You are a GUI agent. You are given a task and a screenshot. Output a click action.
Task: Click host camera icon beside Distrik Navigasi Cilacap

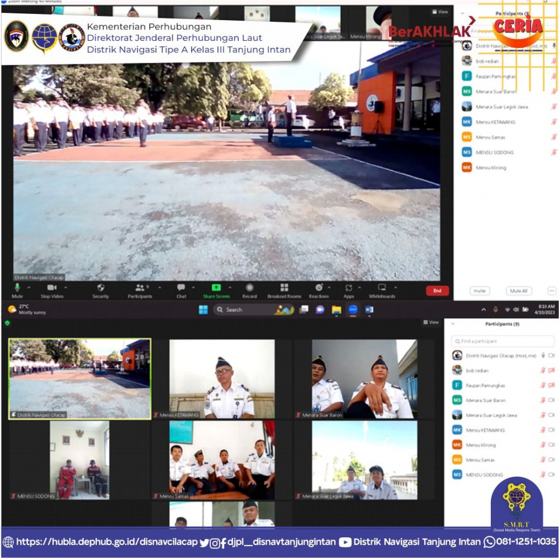click(552, 355)
